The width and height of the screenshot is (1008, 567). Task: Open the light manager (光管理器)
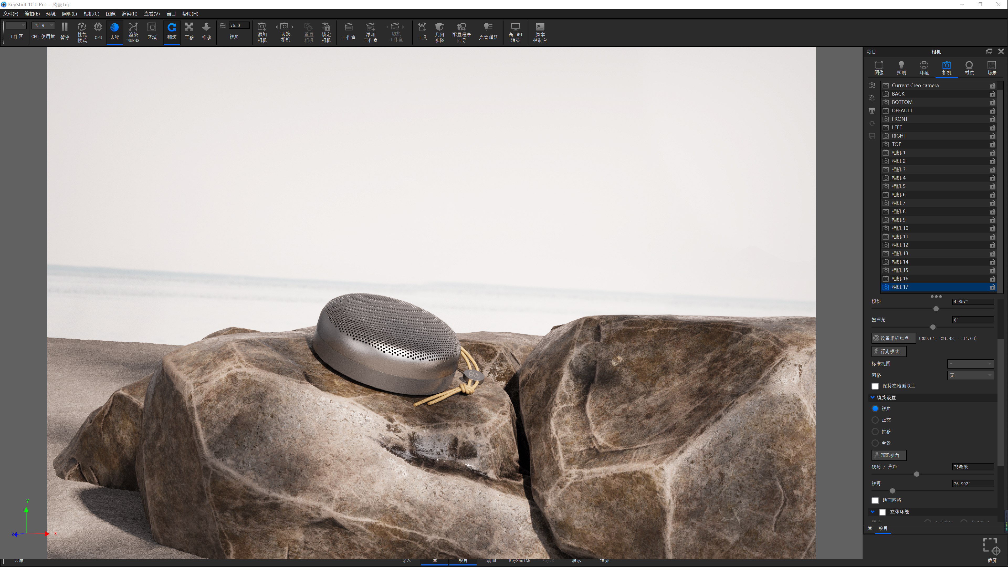coord(488,32)
